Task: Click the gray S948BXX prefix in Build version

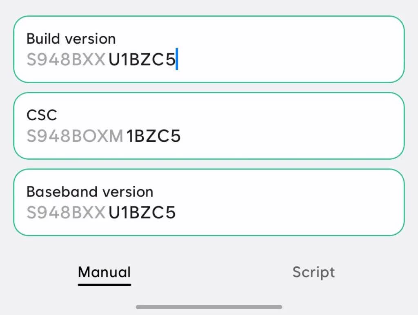Action: [65, 59]
